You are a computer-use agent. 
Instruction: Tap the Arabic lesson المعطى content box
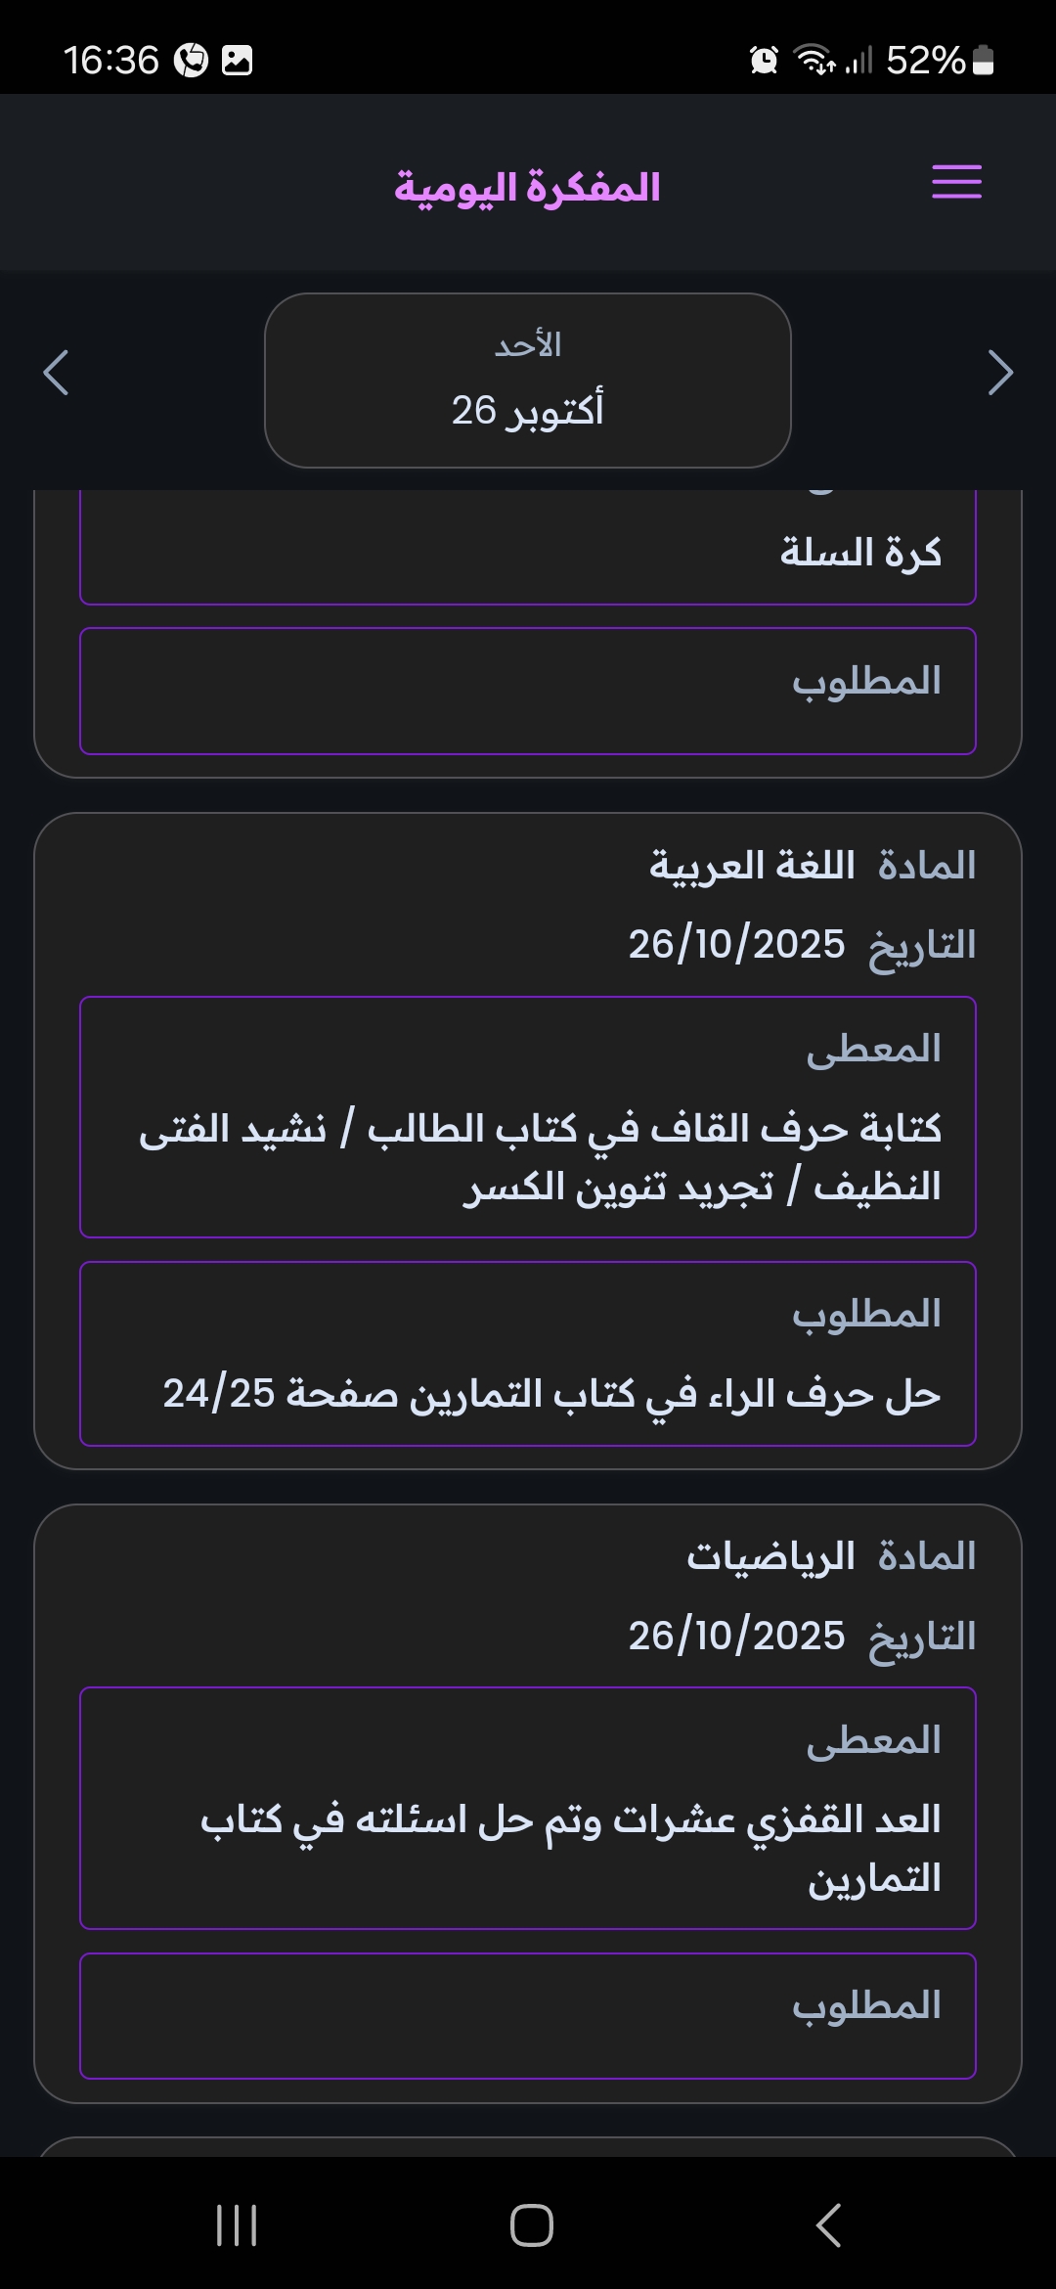pyautogui.click(x=527, y=1117)
